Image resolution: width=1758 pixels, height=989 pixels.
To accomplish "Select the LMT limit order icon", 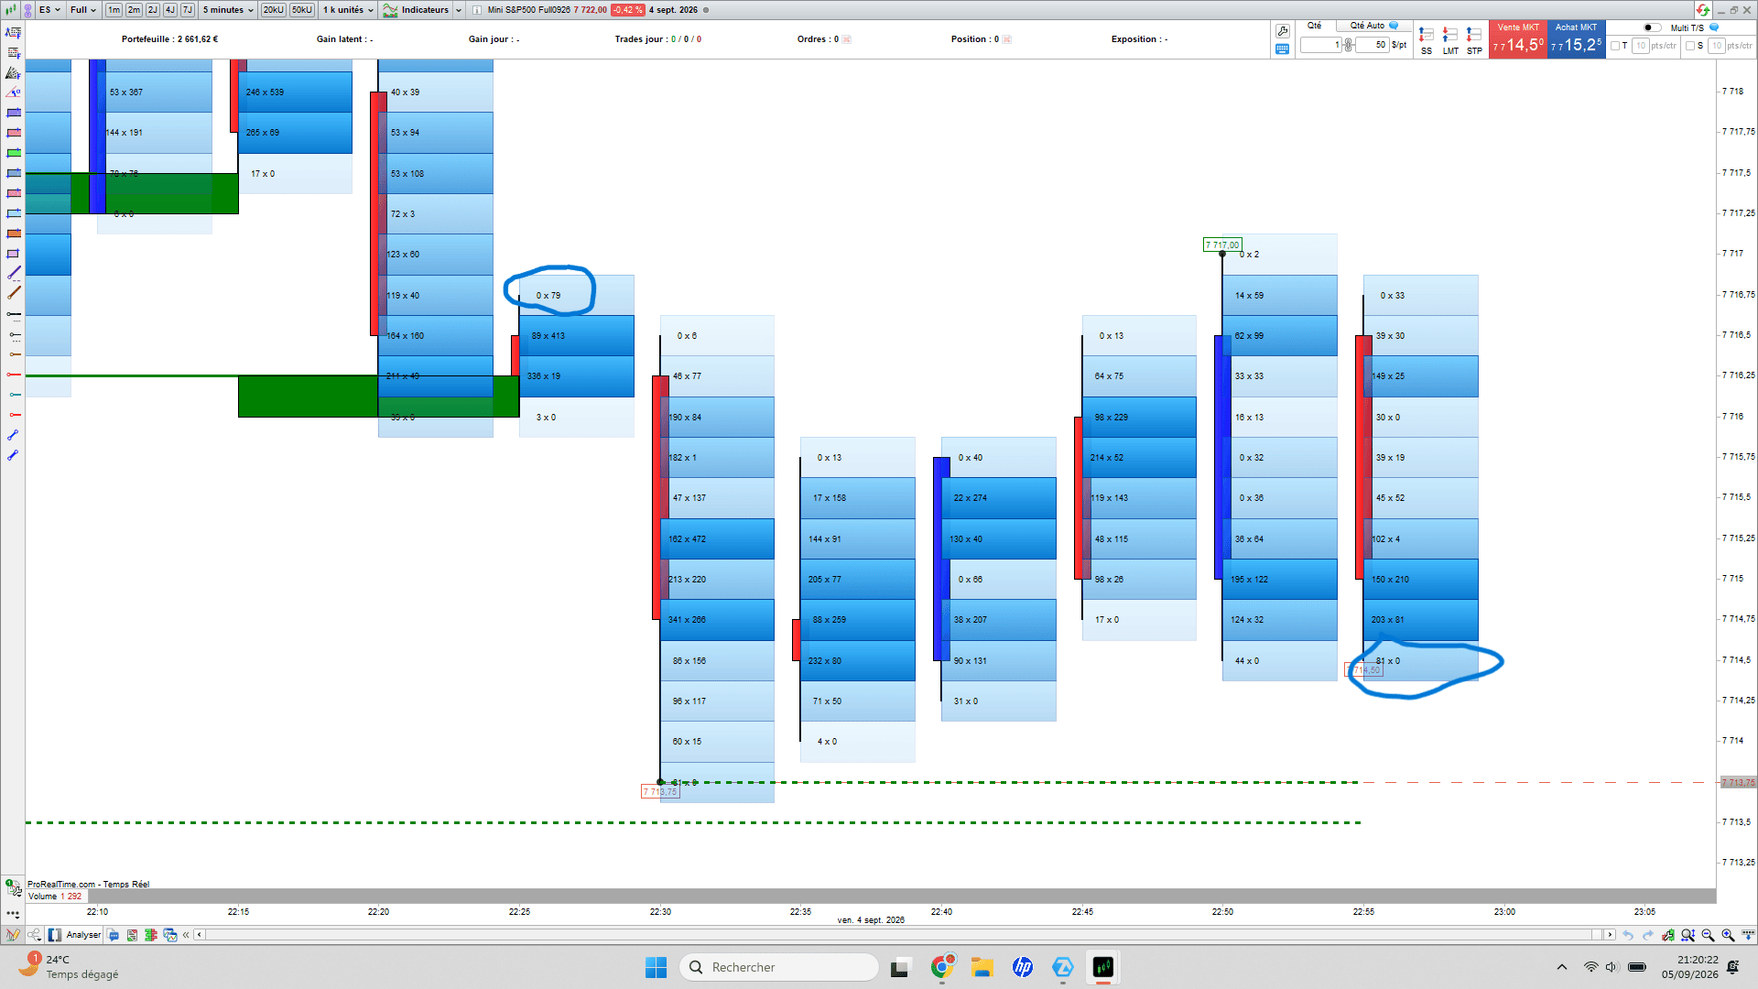I will click(1450, 40).
